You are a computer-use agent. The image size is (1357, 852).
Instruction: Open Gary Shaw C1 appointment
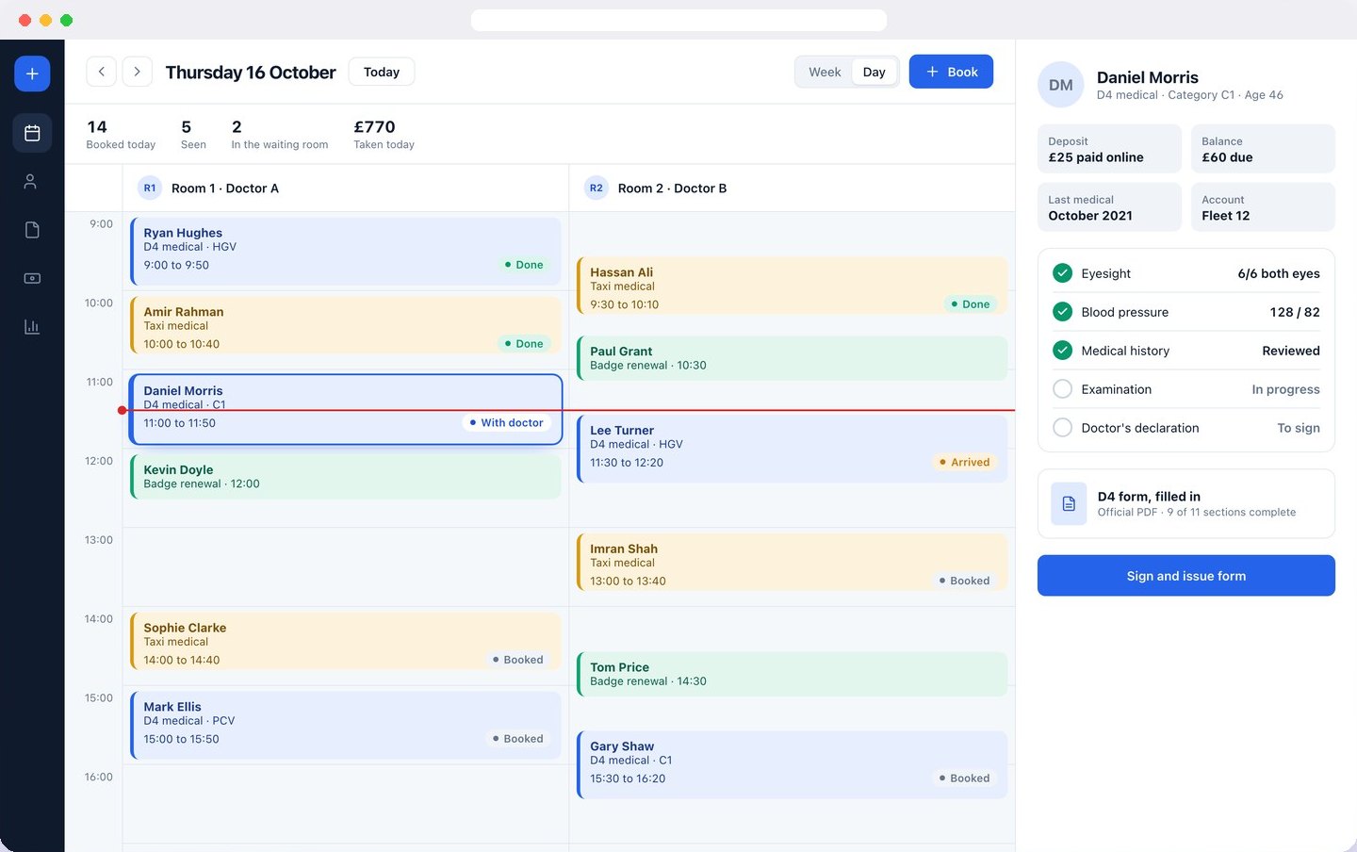pos(793,764)
